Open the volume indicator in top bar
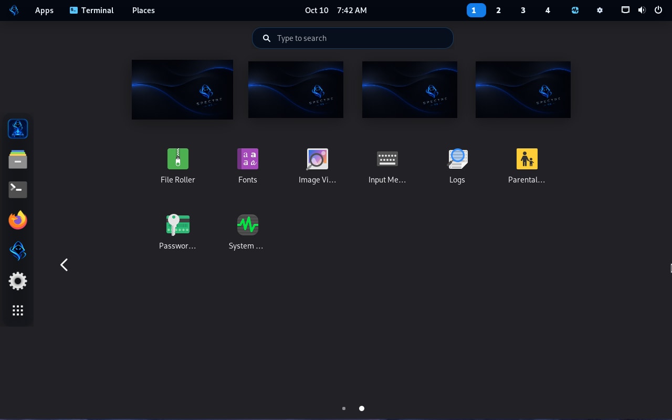672x420 pixels. click(642, 10)
